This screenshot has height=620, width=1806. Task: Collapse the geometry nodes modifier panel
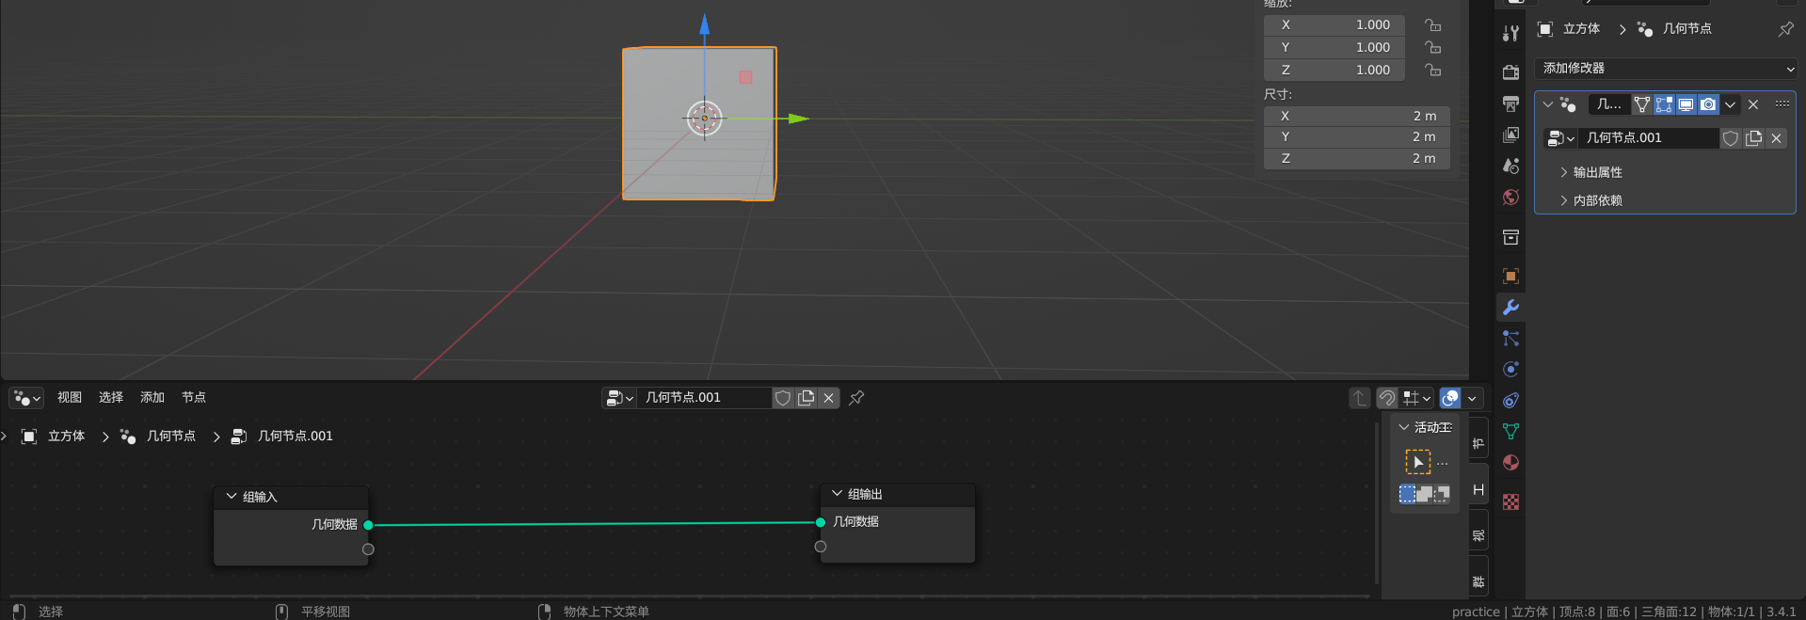(x=1547, y=104)
